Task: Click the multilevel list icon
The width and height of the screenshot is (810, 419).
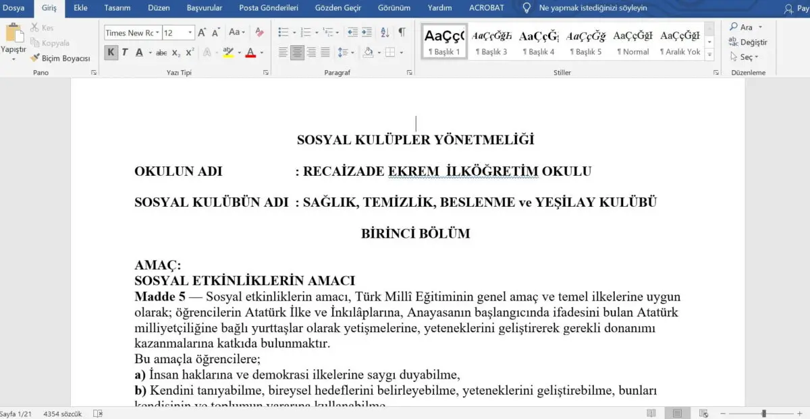Action: 328,32
